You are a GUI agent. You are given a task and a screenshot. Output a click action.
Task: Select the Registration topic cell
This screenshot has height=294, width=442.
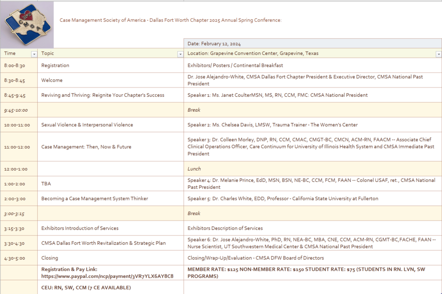point(111,66)
